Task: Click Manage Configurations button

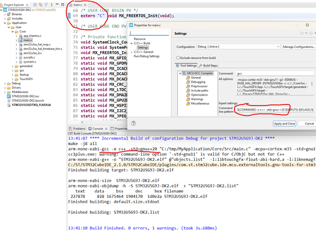Action: (299, 47)
